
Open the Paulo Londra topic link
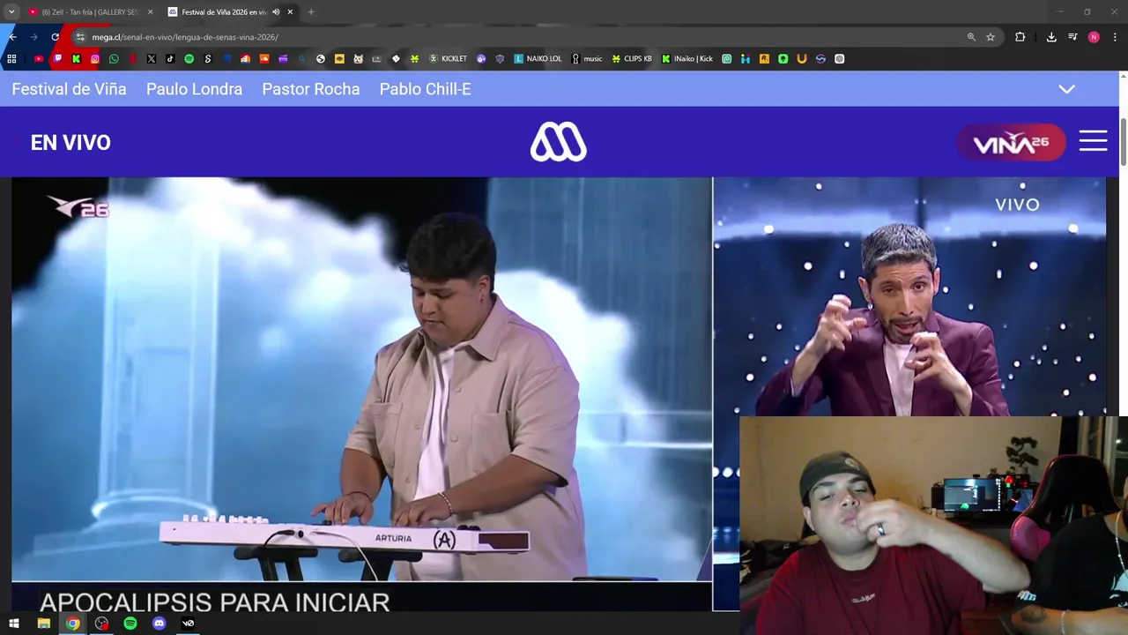pos(194,89)
